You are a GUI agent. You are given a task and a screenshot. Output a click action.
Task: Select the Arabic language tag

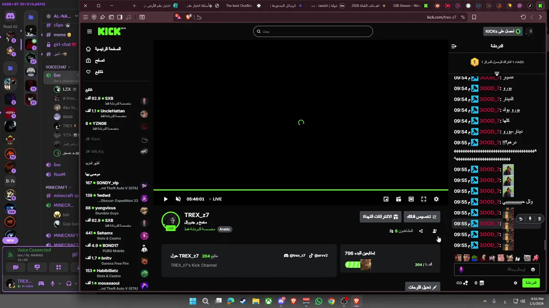225,229
